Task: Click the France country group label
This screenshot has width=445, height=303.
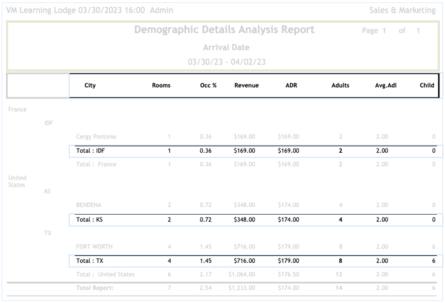Action: point(17,110)
